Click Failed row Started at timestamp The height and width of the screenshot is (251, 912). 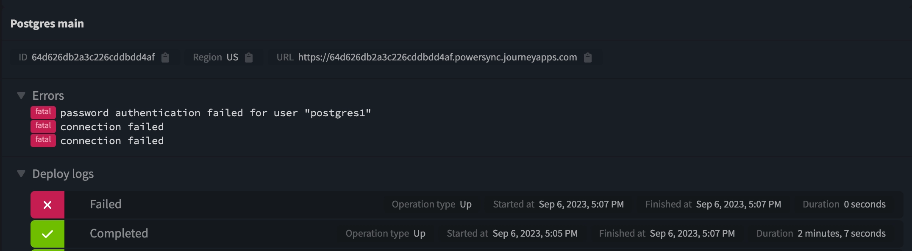point(559,205)
